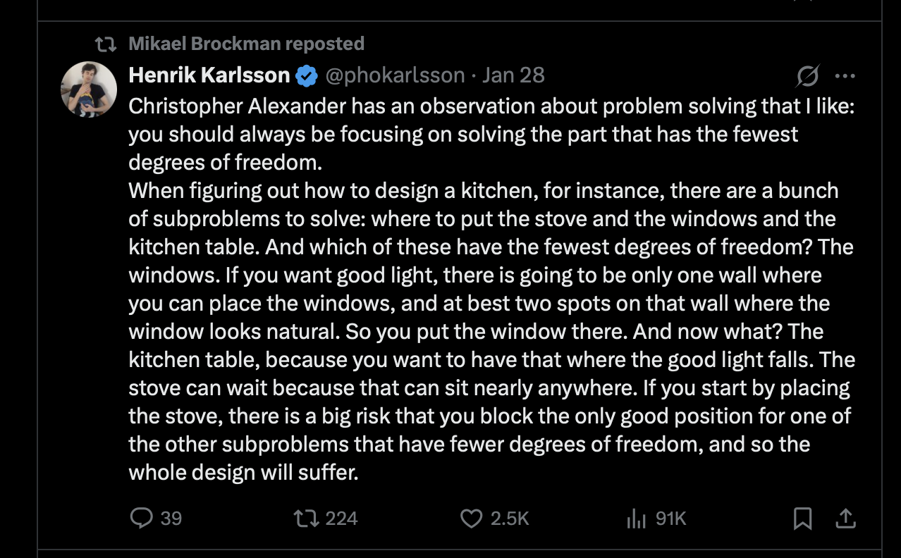This screenshot has width=901, height=558.
Task: Bookmark Henrik Karlsson's post
Action: [802, 519]
